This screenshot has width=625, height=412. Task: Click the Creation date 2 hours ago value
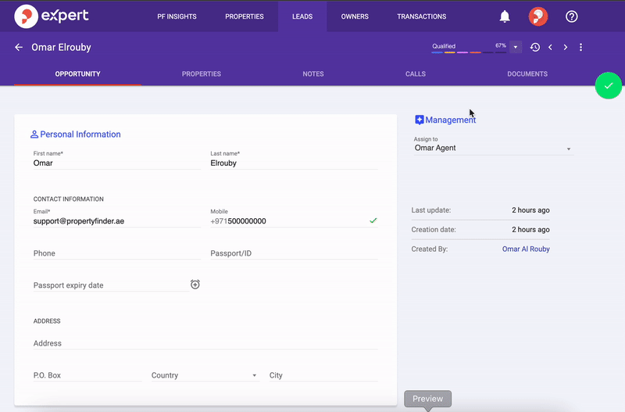click(530, 229)
